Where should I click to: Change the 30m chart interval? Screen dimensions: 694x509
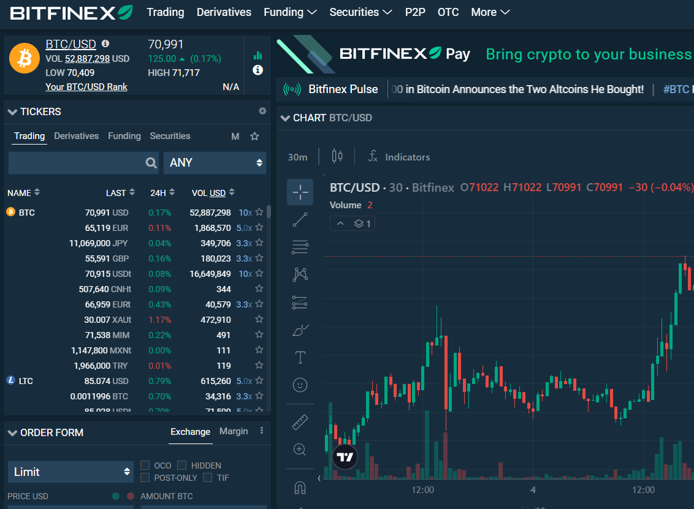point(297,157)
